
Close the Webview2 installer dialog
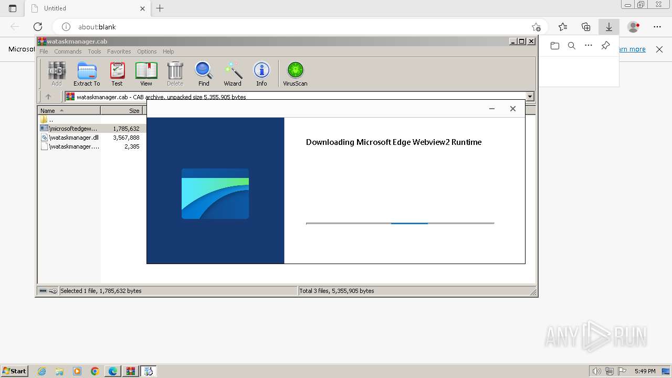click(513, 109)
